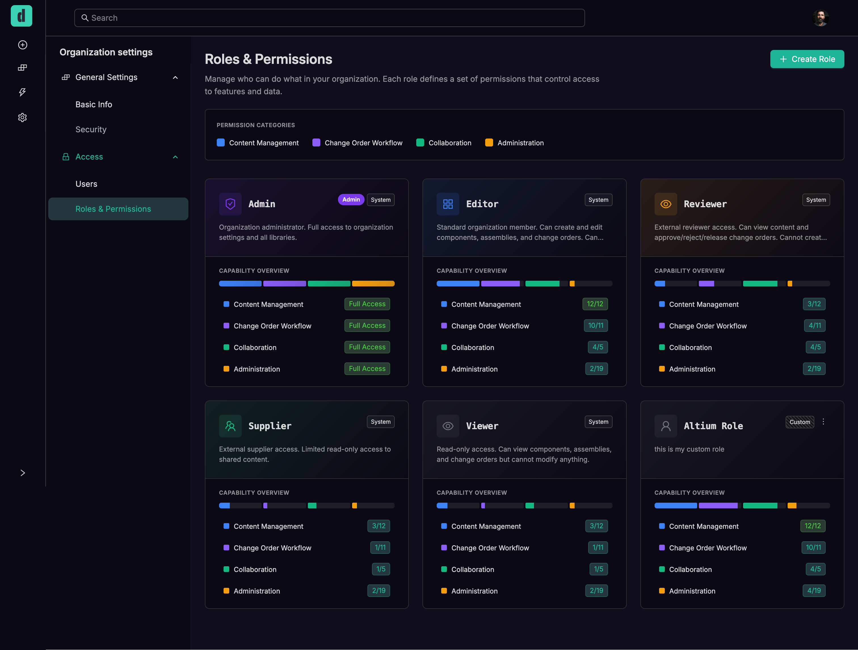Select Basic Info in the settings menu

click(x=93, y=104)
